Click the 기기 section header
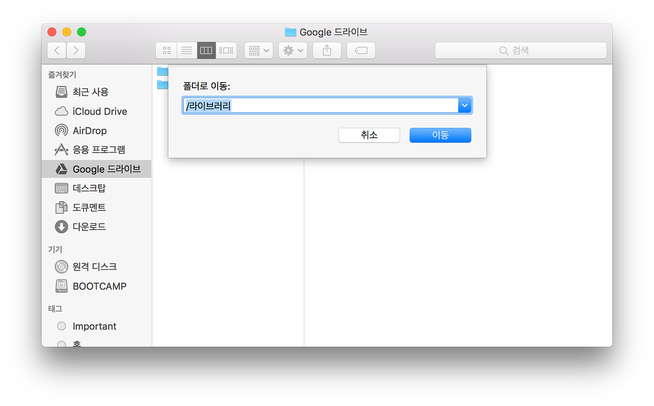 pyautogui.click(x=55, y=249)
